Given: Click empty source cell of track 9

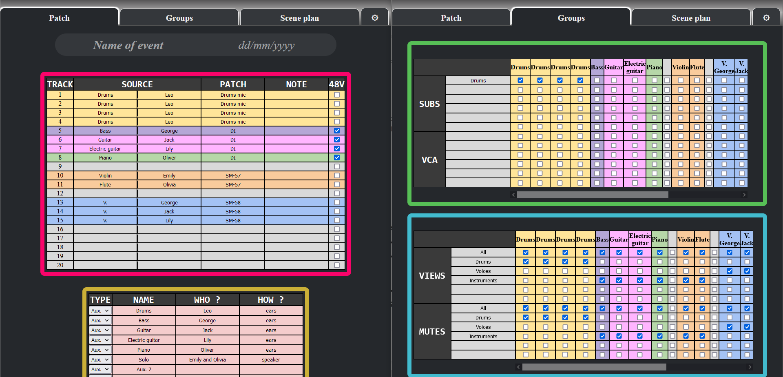Looking at the screenshot, I should point(105,166).
